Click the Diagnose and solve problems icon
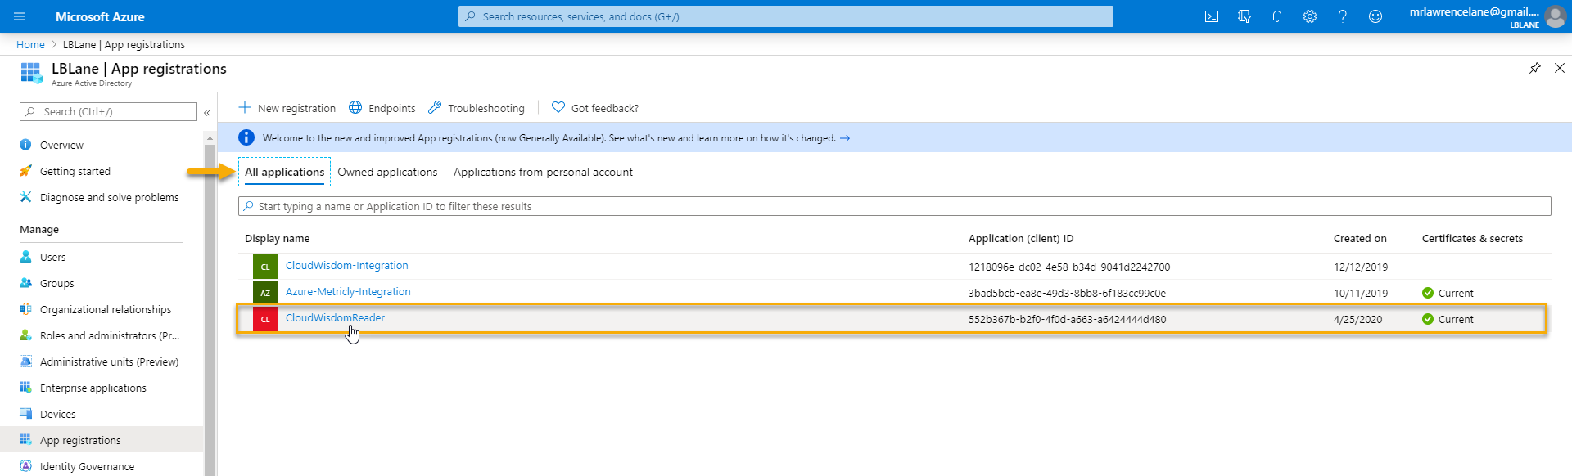The image size is (1572, 476). pos(25,197)
